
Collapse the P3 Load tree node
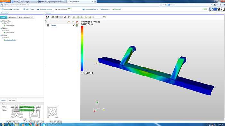[1, 35]
